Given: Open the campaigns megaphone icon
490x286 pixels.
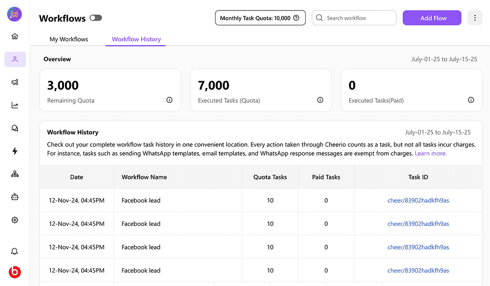Looking at the screenshot, I should 15,82.
